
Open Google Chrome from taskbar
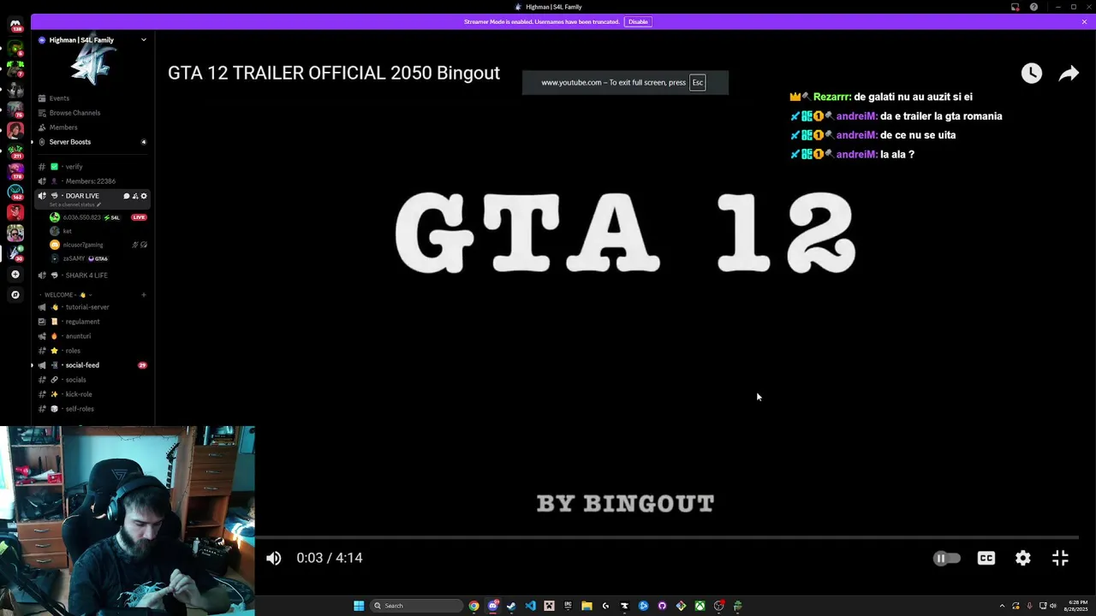(474, 606)
